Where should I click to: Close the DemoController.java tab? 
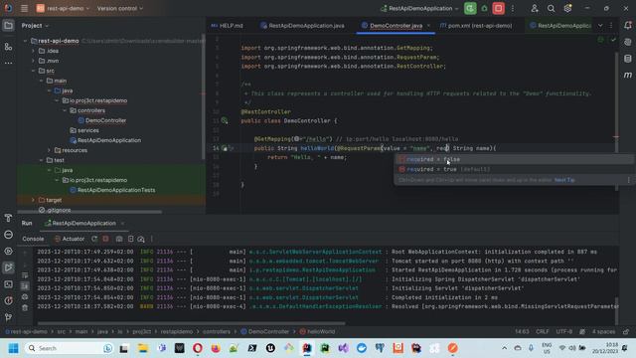428,26
